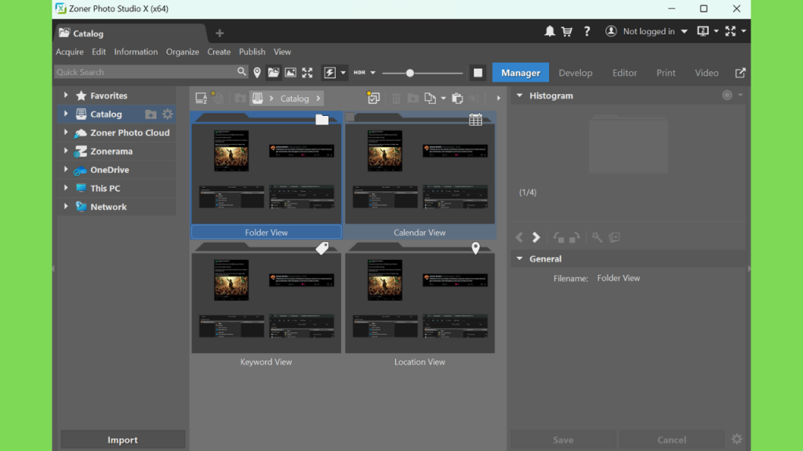Switch to the Video module
Viewport: 803px width, 451px height.
(x=707, y=73)
